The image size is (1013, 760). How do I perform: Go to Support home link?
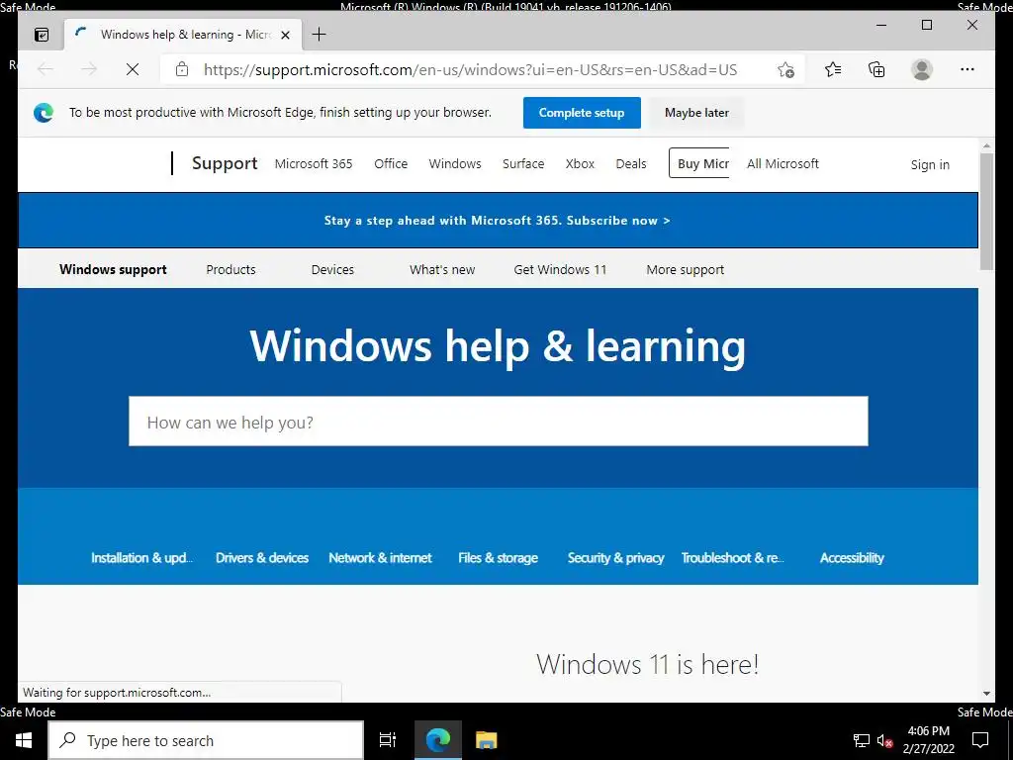click(x=225, y=163)
